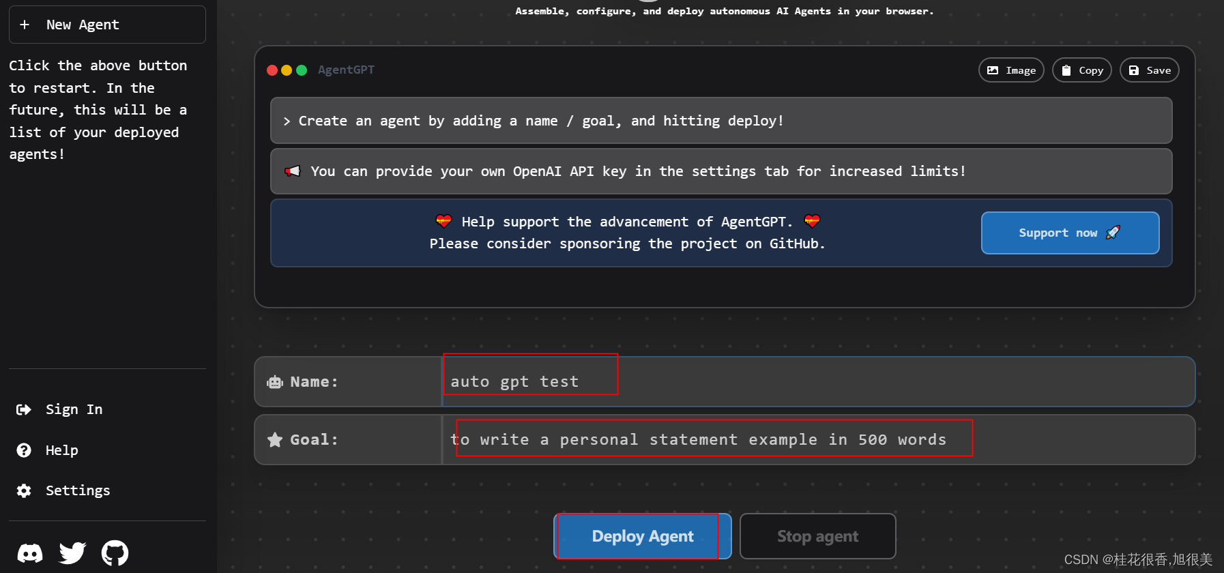Click the Stop agent button
Screen dimensions: 1224x573
point(817,536)
